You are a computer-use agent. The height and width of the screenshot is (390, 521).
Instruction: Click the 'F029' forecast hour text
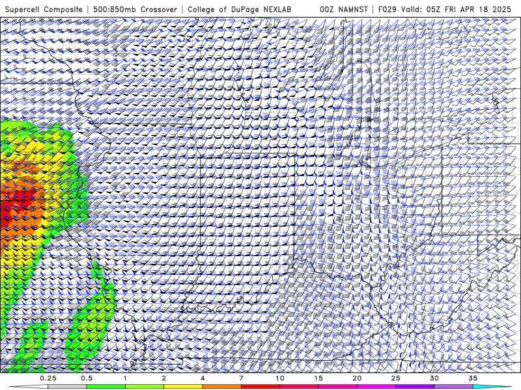coord(387,10)
